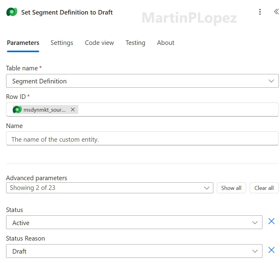Remove the msdynmkt_sour... token from Row ID
This screenshot has height=263, width=280.
[73, 110]
